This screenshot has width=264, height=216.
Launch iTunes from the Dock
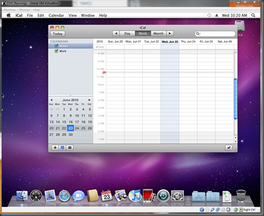[x=135, y=196]
